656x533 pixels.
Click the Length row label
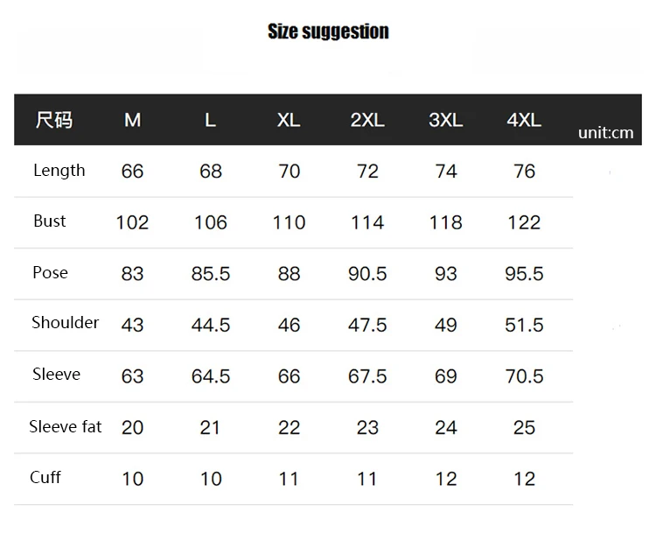(x=59, y=171)
